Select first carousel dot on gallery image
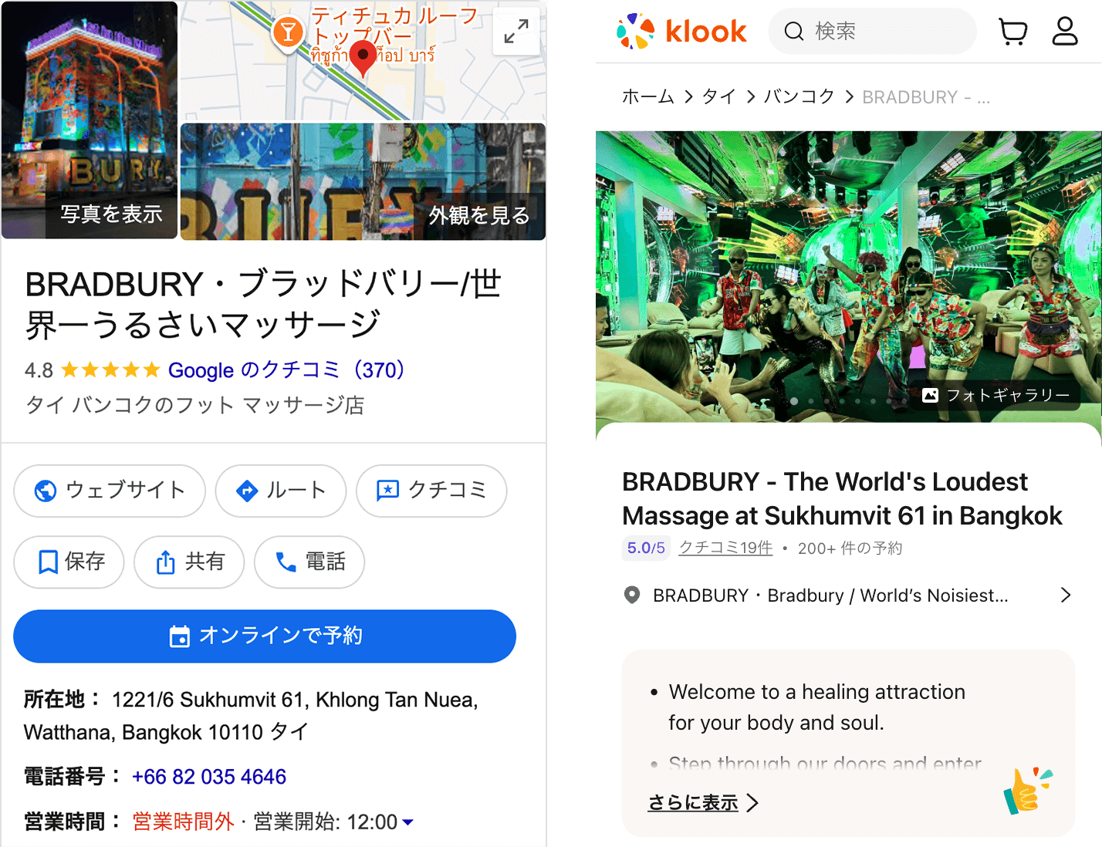Viewport: 1102px width, 847px height. click(794, 401)
